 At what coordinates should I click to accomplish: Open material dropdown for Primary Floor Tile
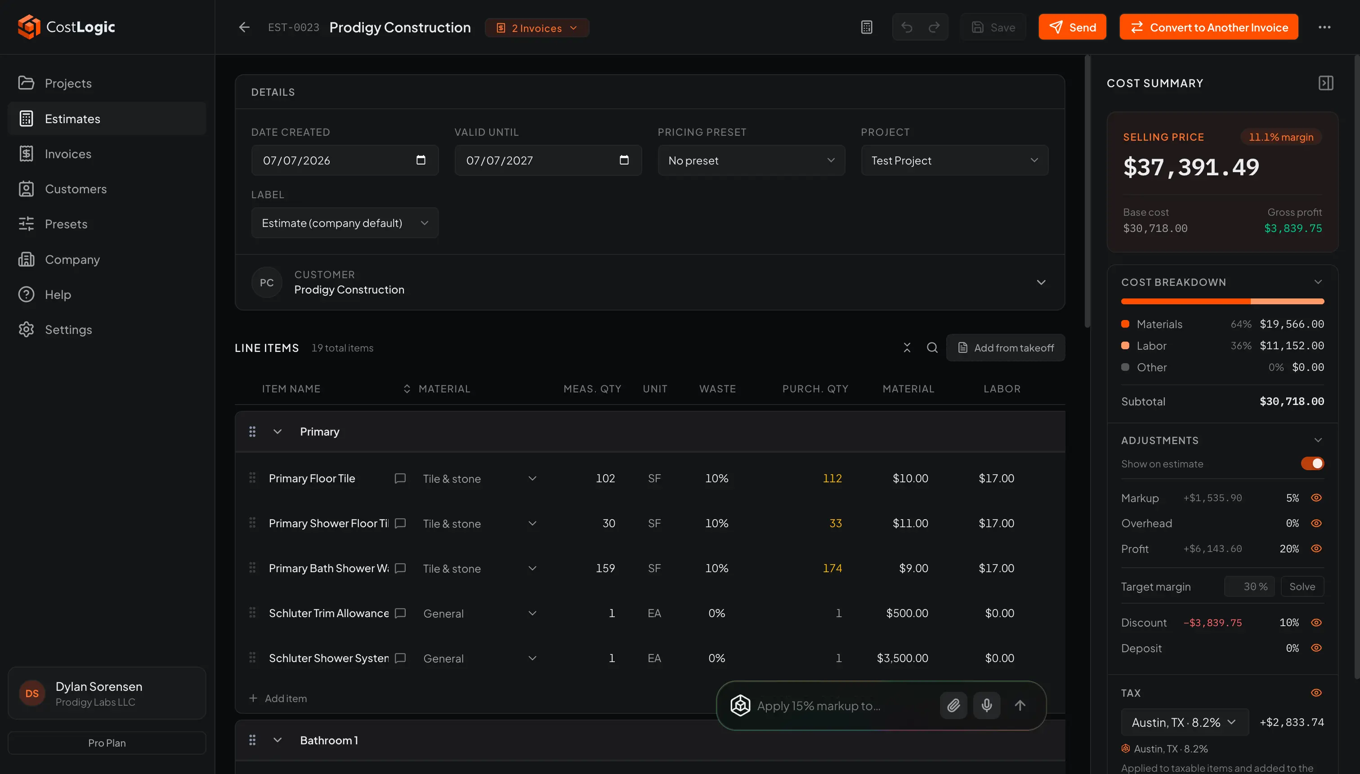point(479,478)
